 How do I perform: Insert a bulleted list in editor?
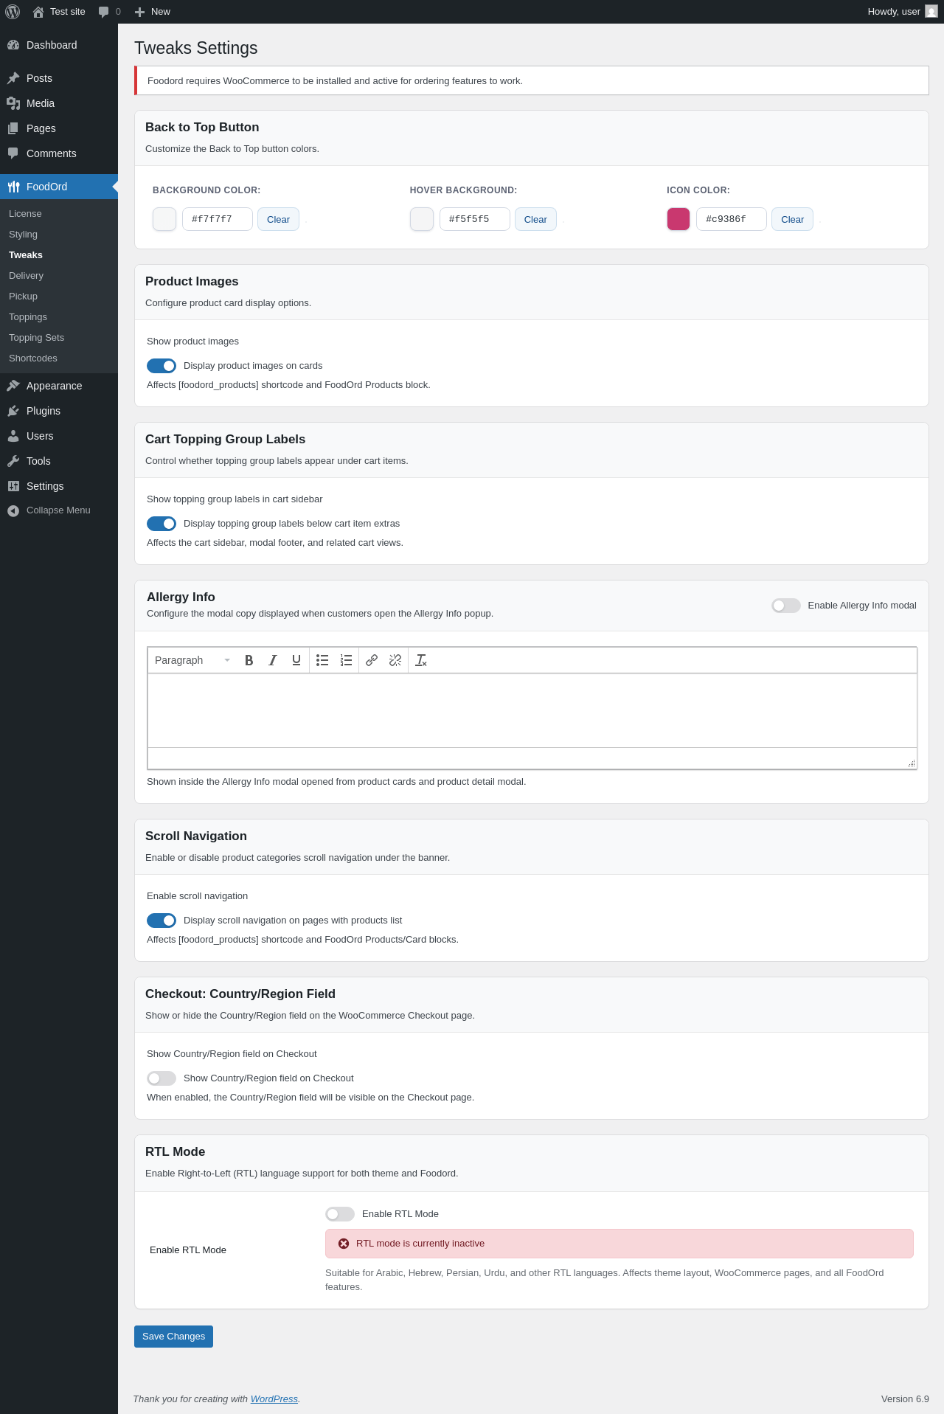(x=322, y=660)
